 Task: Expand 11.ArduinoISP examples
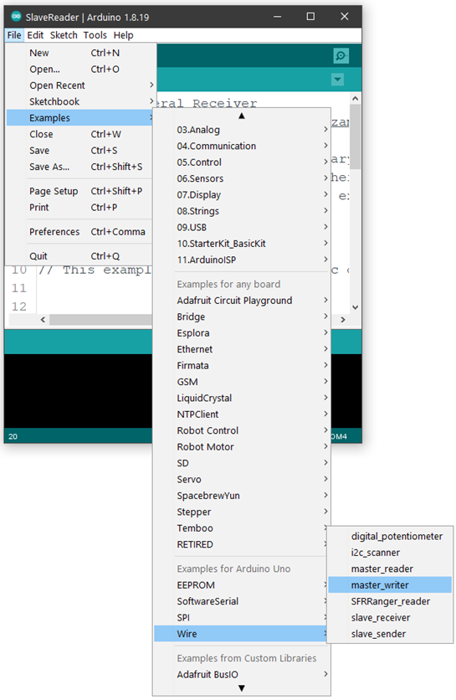point(241,260)
